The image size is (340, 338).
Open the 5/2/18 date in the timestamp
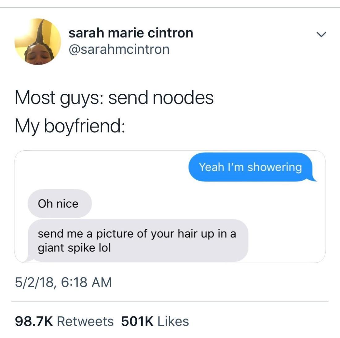35,282
